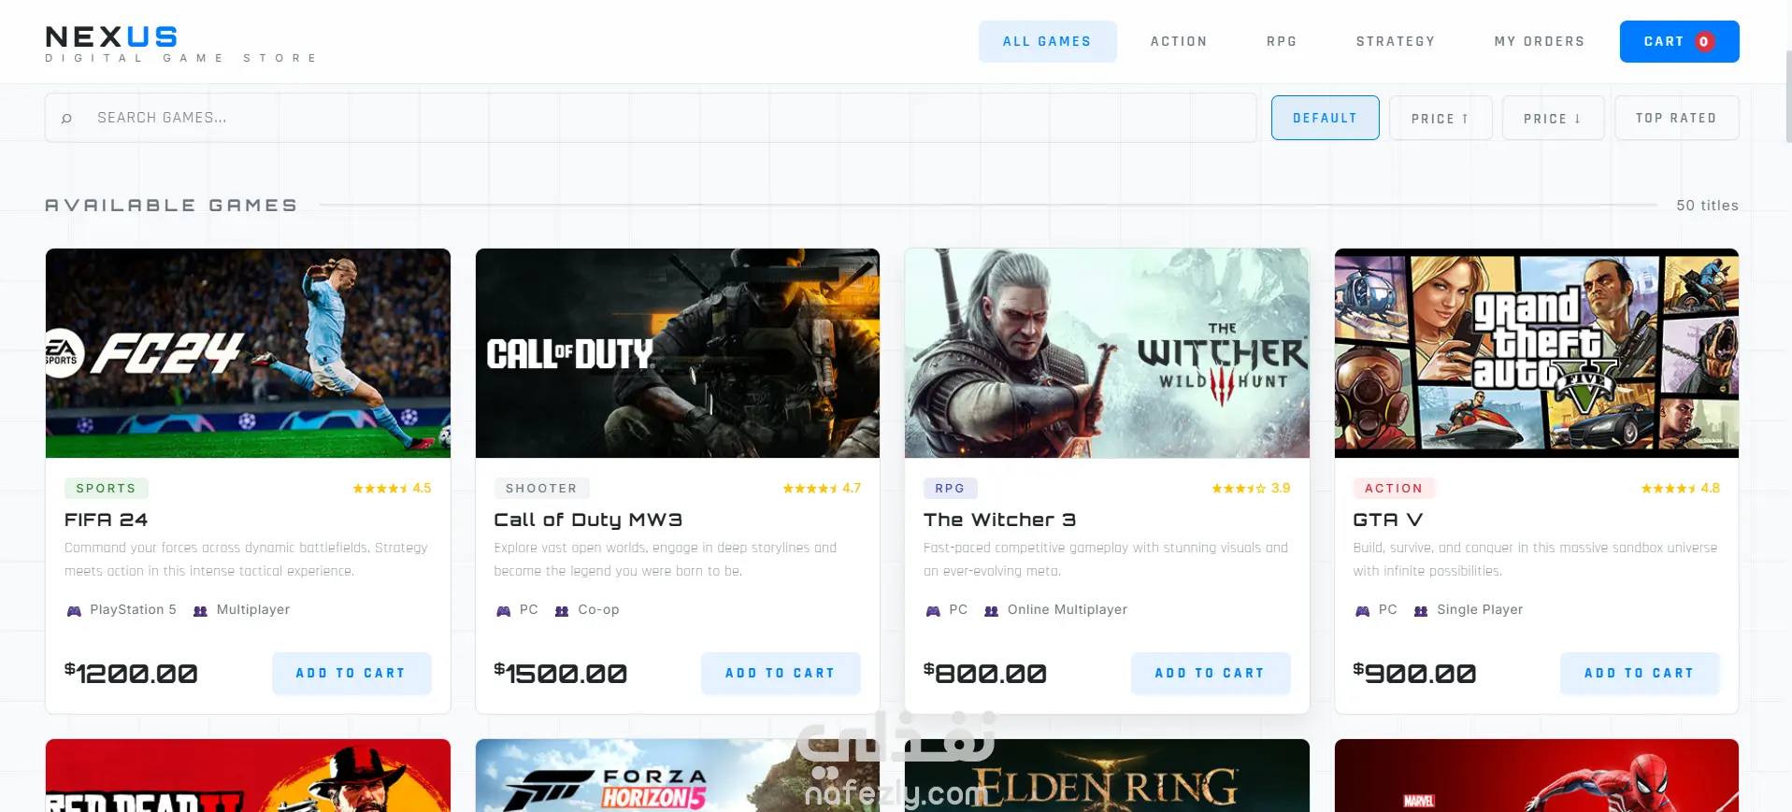The width and height of the screenshot is (1792, 812).
Task: Add FIFA 24 to cart
Action: 351,673
